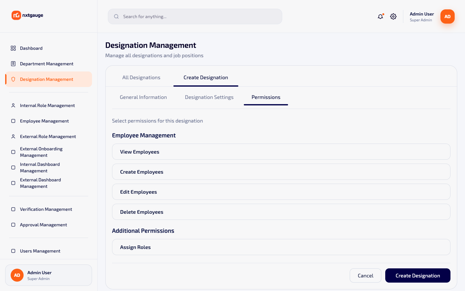The width and height of the screenshot is (465, 291).
Task: Click the Department Management document icon
Action: click(x=13, y=64)
